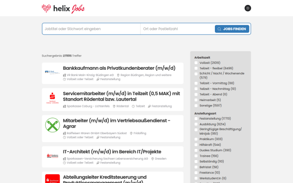Tick Teilzeit - Vormittag checkbox
Viewport: 293px width, 183px height.
(x=196, y=83)
